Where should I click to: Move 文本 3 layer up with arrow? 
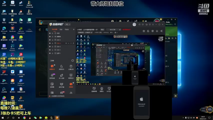(x=69, y=43)
